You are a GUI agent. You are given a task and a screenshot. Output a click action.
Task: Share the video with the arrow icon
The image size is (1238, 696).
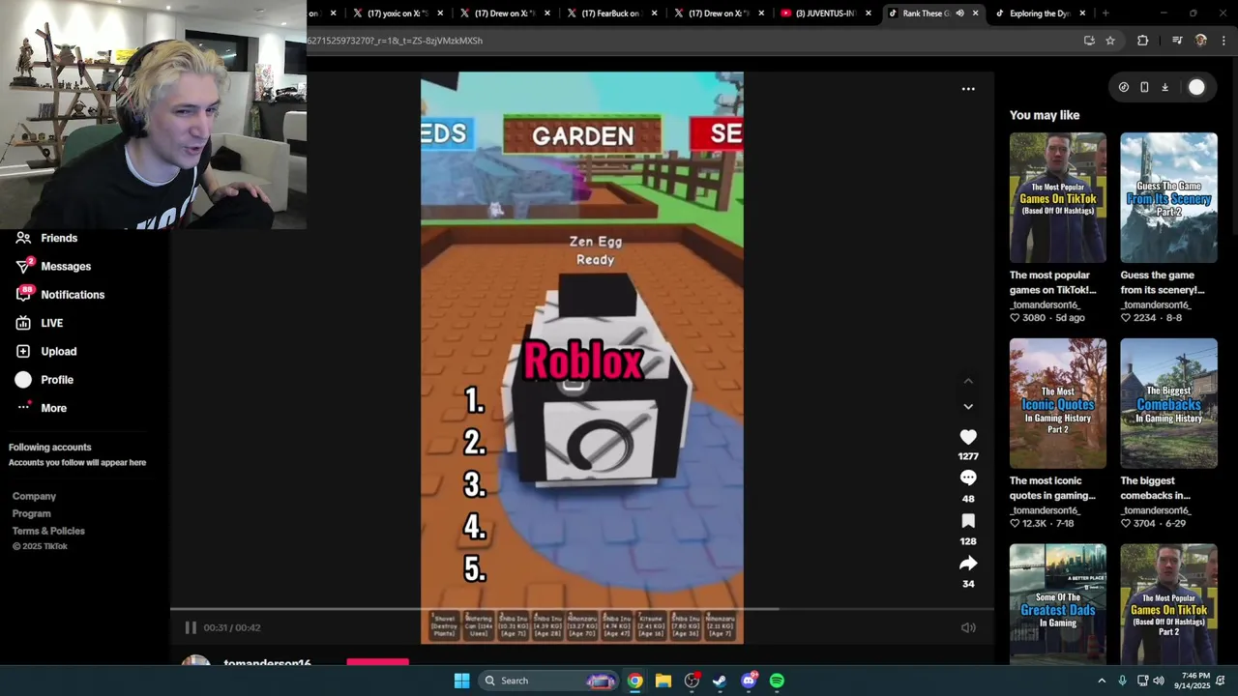[968, 564]
